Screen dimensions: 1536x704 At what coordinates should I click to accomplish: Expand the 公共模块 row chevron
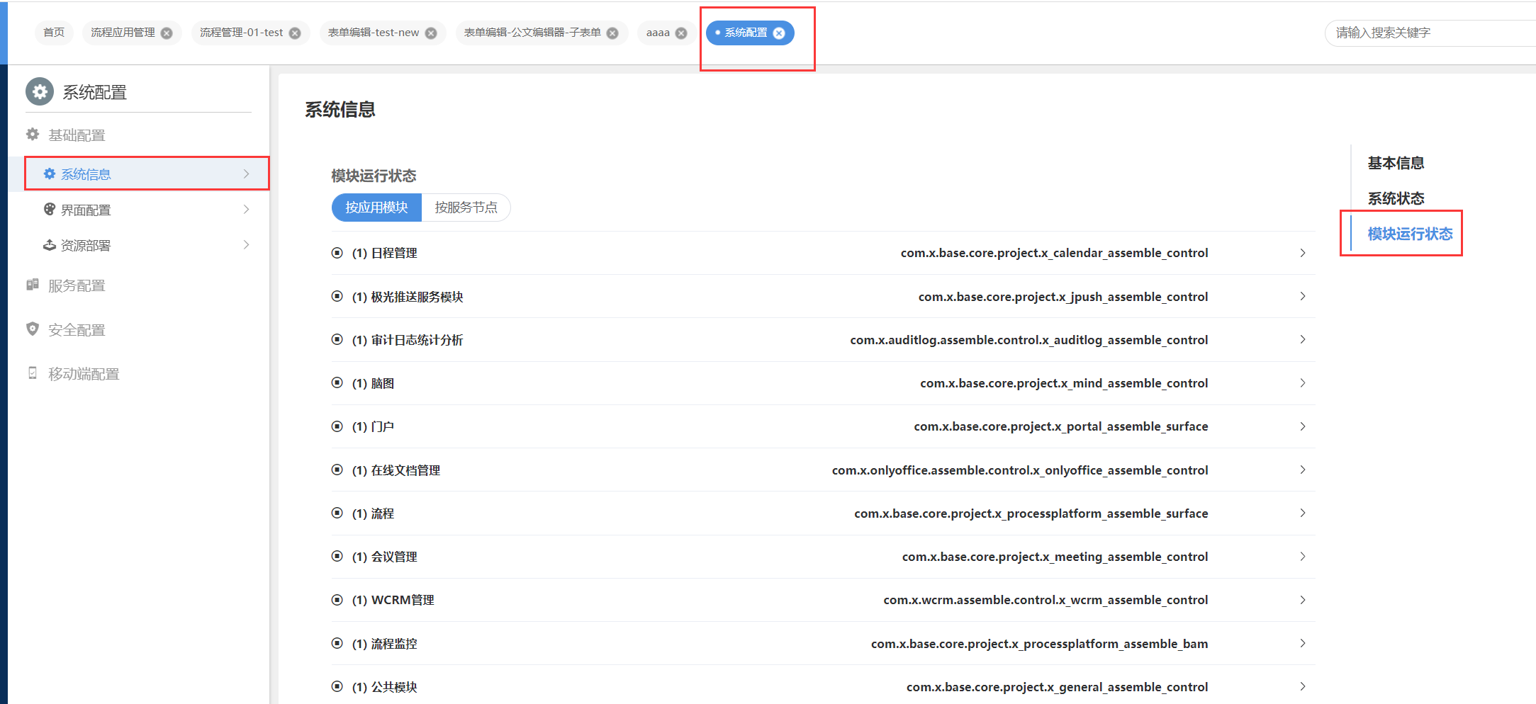(x=1303, y=686)
